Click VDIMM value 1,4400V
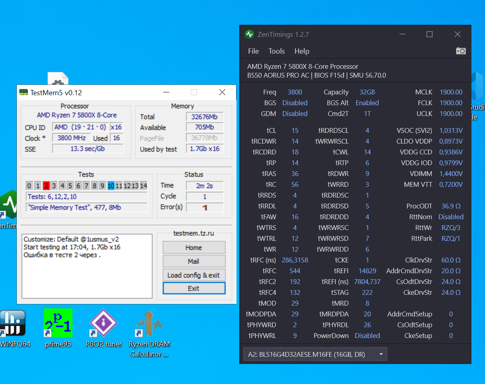The height and width of the screenshot is (384, 485). tap(451, 174)
